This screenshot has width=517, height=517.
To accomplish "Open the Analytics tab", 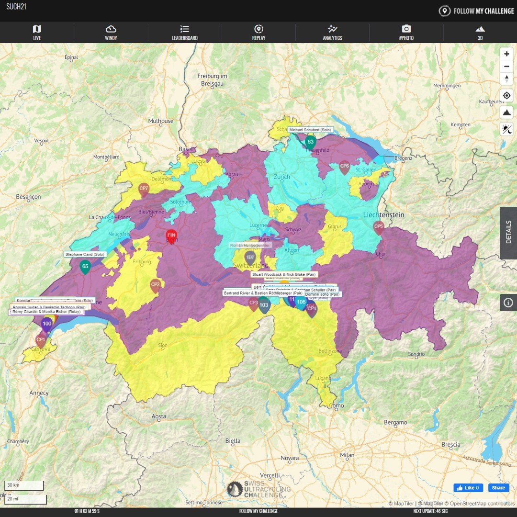I will pos(332,33).
